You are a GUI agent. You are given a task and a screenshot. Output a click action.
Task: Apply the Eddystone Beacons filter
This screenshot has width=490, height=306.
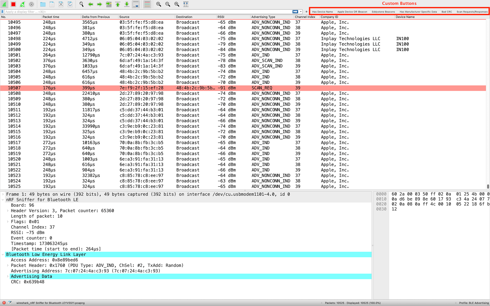383,11
